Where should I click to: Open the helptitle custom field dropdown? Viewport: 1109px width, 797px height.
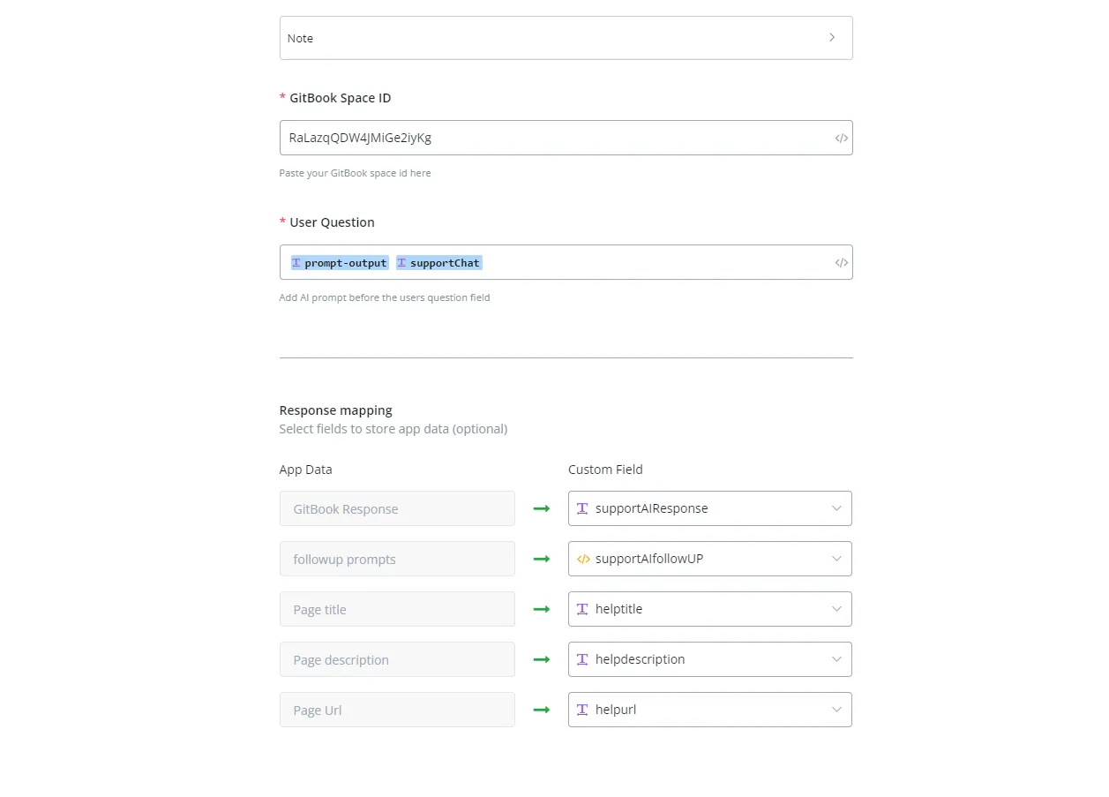pos(710,609)
